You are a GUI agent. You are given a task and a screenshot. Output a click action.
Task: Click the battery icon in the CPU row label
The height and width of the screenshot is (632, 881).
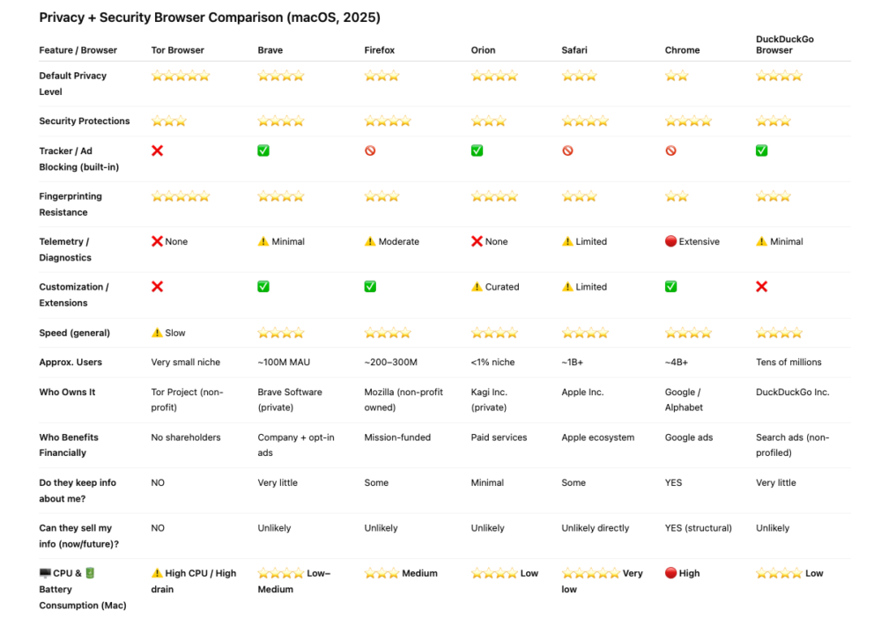pyautogui.click(x=90, y=574)
